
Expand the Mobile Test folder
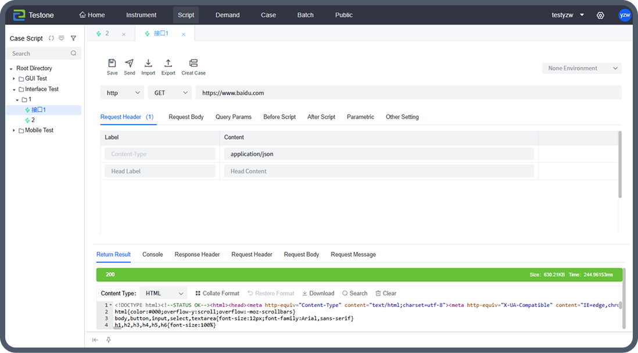14,131
